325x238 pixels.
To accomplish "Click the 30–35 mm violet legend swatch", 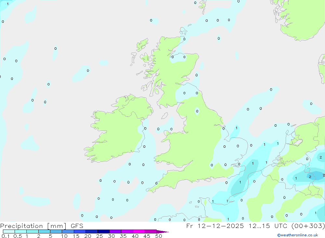I will pyautogui.click(x=115, y=232).
